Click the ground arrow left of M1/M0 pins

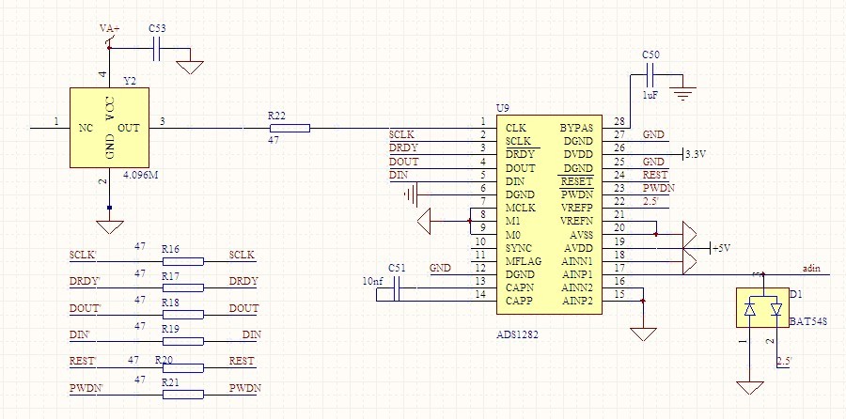(x=425, y=221)
